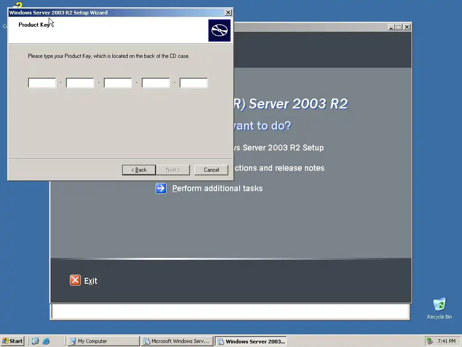The width and height of the screenshot is (462, 347).
Task: Switch to the My Computer taskbar button
Action: 104,341
